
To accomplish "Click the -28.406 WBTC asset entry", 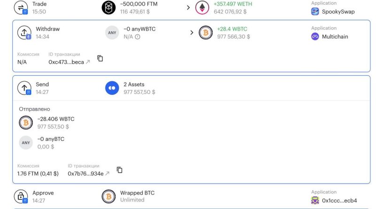I will click(47, 123).
